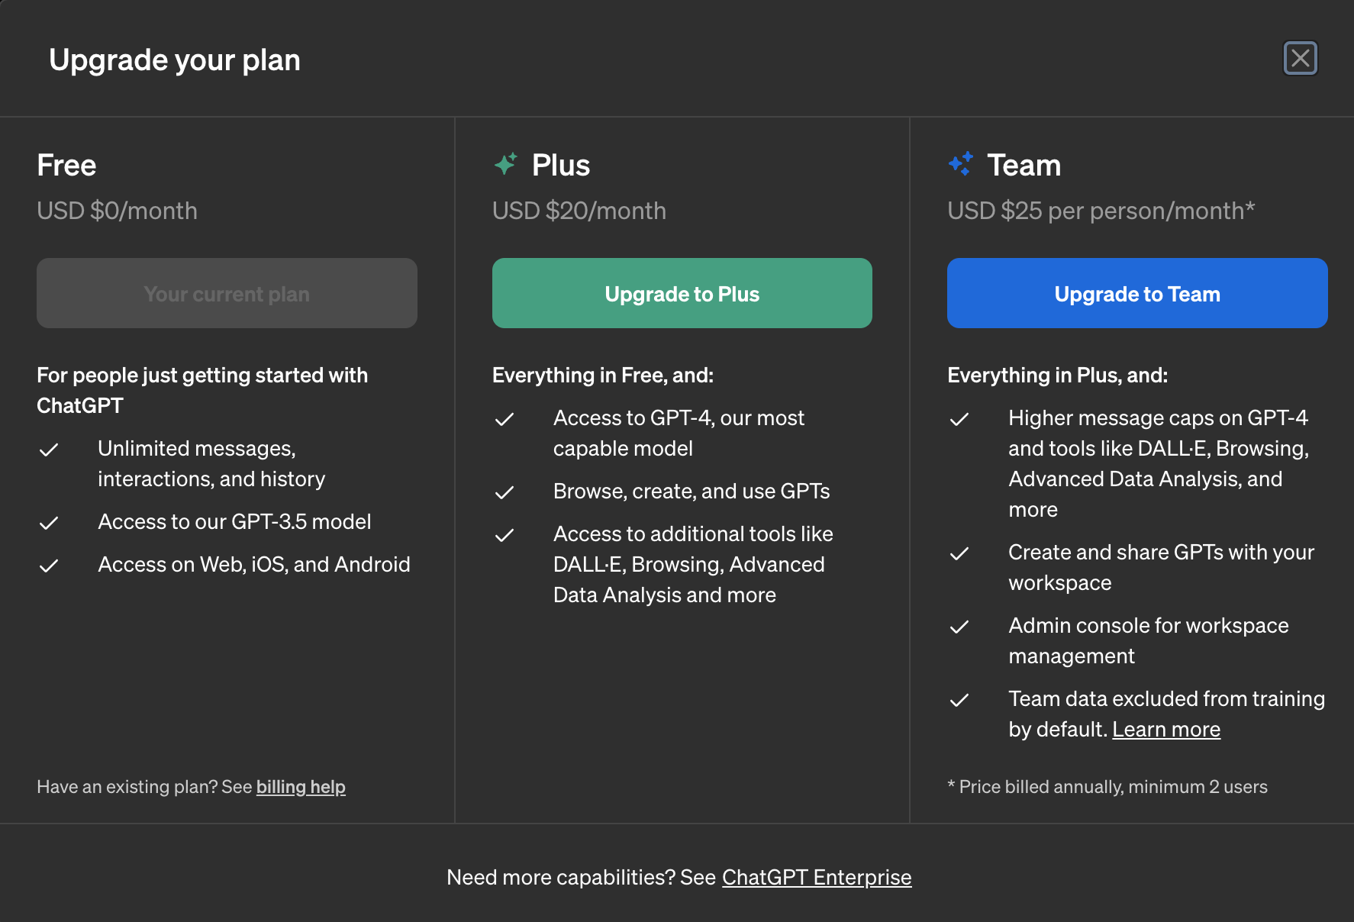This screenshot has height=922, width=1354.
Task: Click Upgrade to Team button
Action: pyautogui.click(x=1137, y=293)
